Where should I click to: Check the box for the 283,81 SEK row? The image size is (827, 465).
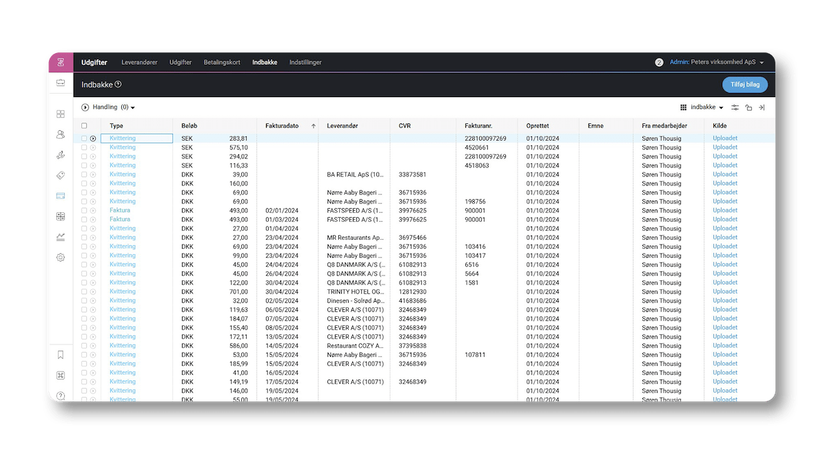[84, 138]
